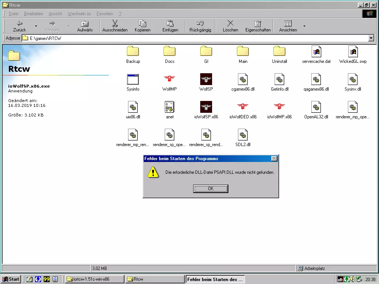Undo last action with Rückgängig

[200, 26]
